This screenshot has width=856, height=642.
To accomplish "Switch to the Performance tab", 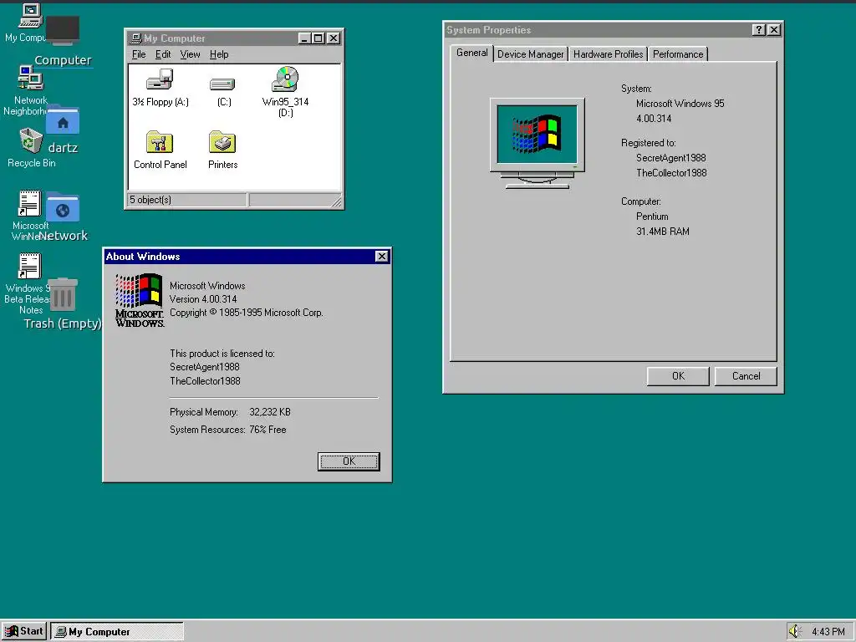I will point(678,54).
